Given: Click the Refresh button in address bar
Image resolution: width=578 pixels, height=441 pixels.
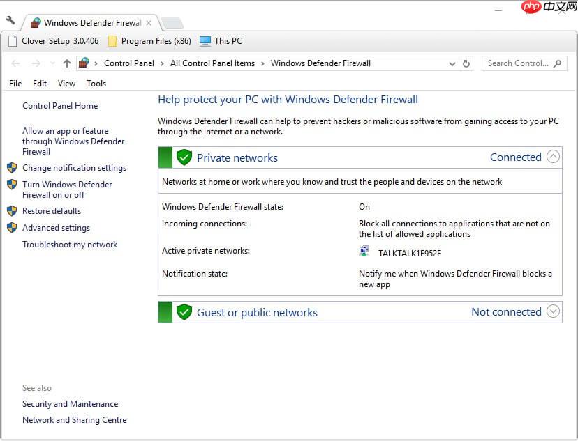Looking at the screenshot, I should coord(467,63).
